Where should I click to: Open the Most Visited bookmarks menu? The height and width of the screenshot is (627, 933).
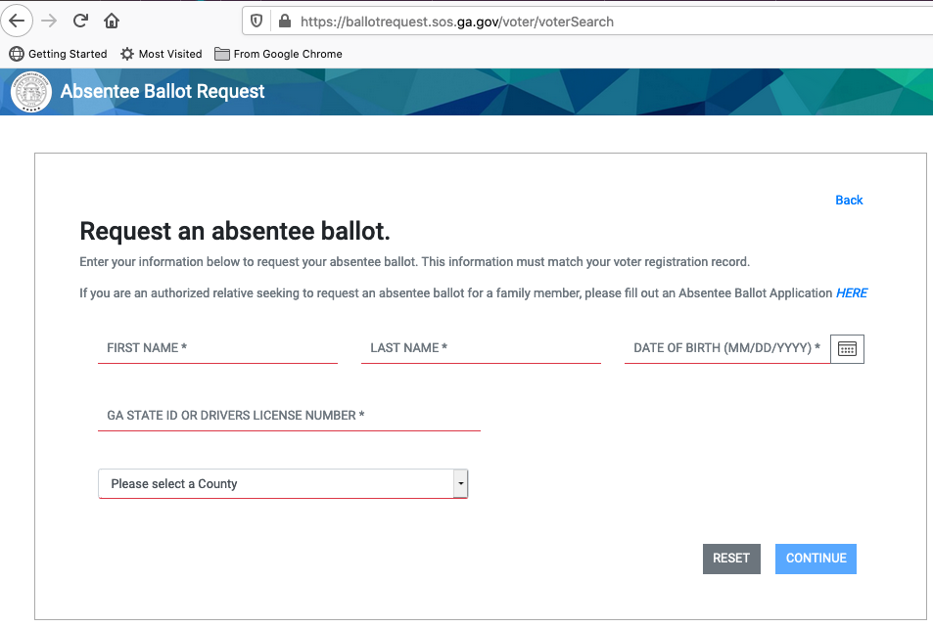pos(162,54)
